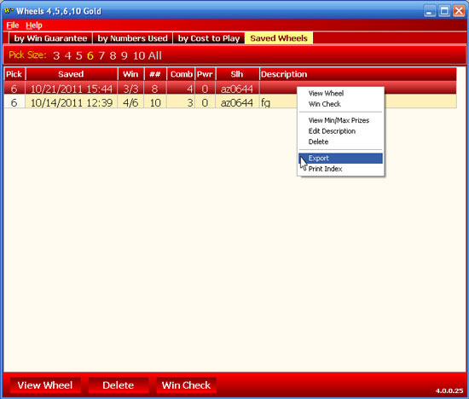Select the row saved 10/14/2011 12:39
Screen dimensions: 469x399
tap(230, 102)
